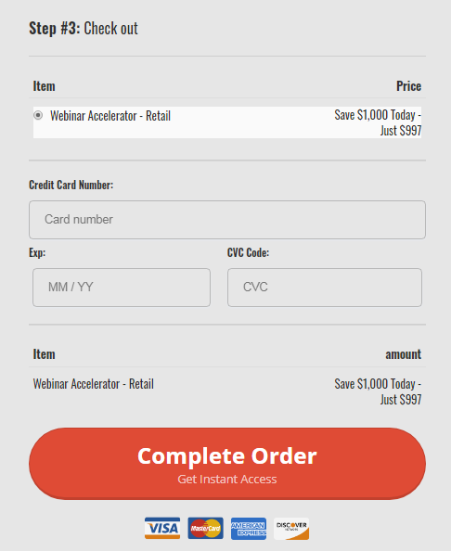Focus the CVC code input field

pyautogui.click(x=325, y=288)
